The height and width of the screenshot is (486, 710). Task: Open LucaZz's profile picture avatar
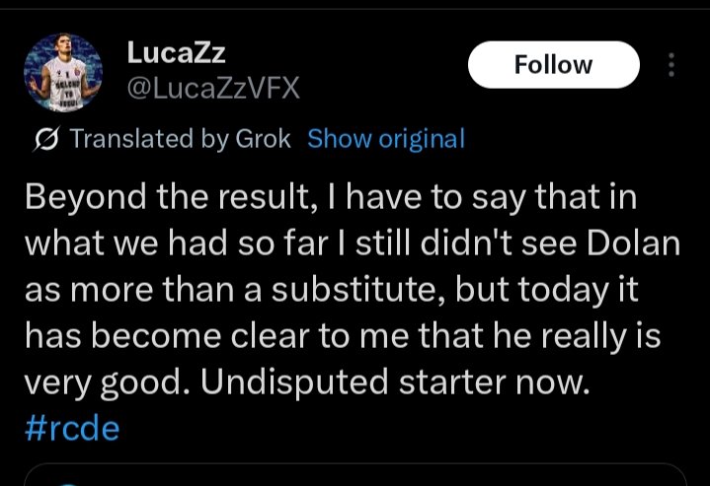(63, 72)
